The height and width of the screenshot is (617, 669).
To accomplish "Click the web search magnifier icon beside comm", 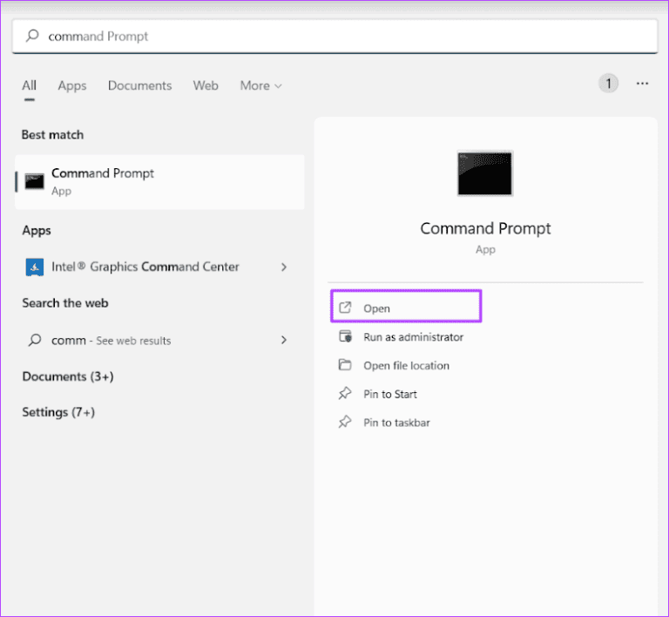I will click(35, 341).
